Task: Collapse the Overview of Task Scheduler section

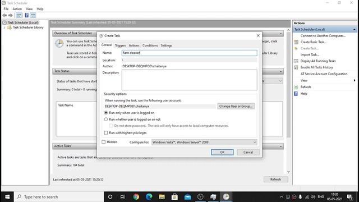Action: (x=280, y=34)
